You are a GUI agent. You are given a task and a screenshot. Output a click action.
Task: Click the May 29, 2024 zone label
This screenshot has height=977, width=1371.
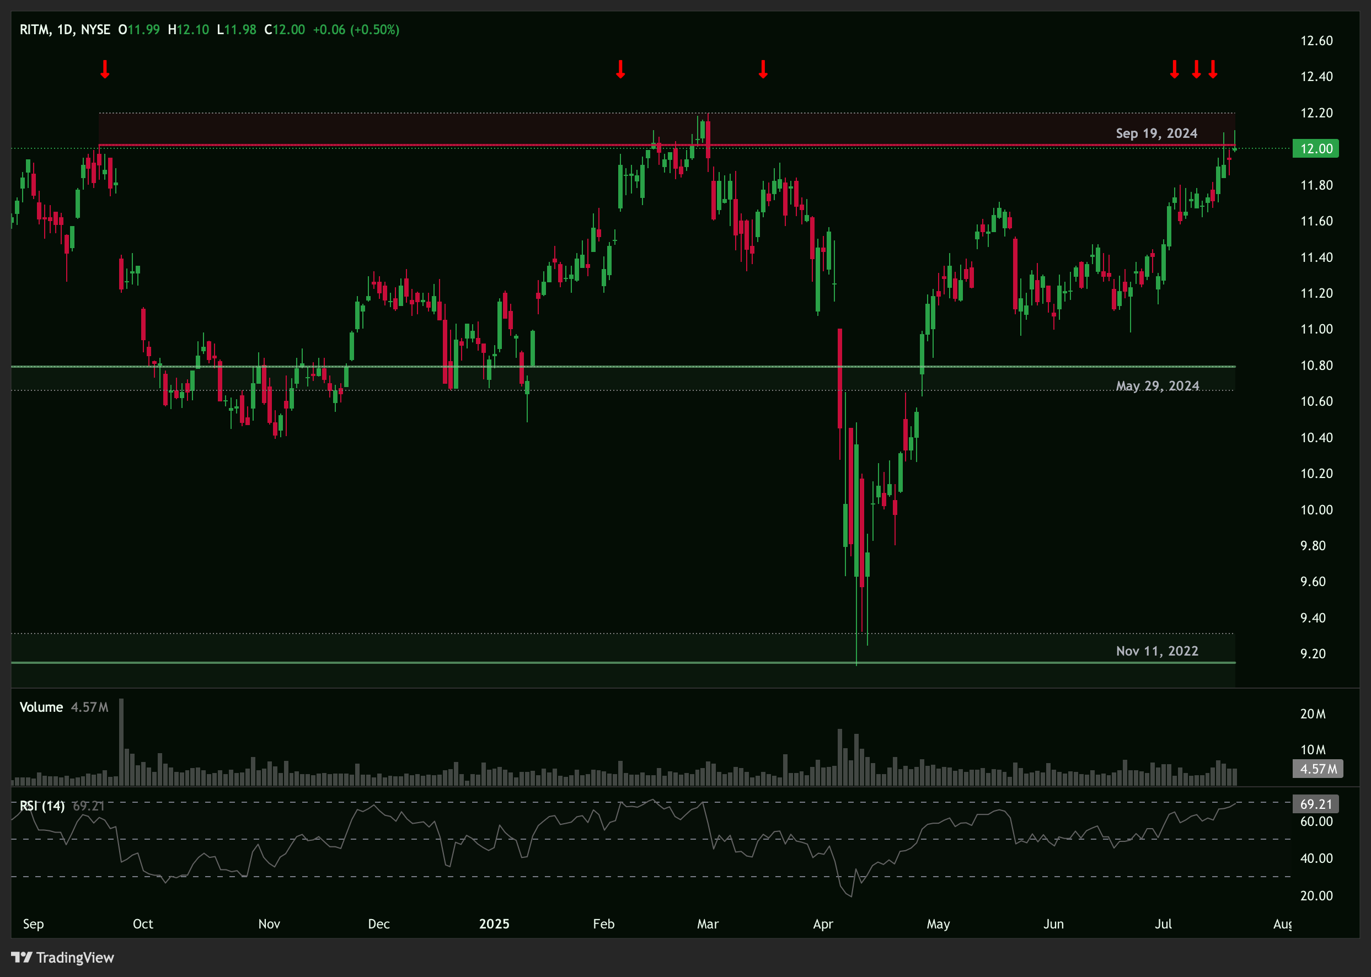[1157, 385]
